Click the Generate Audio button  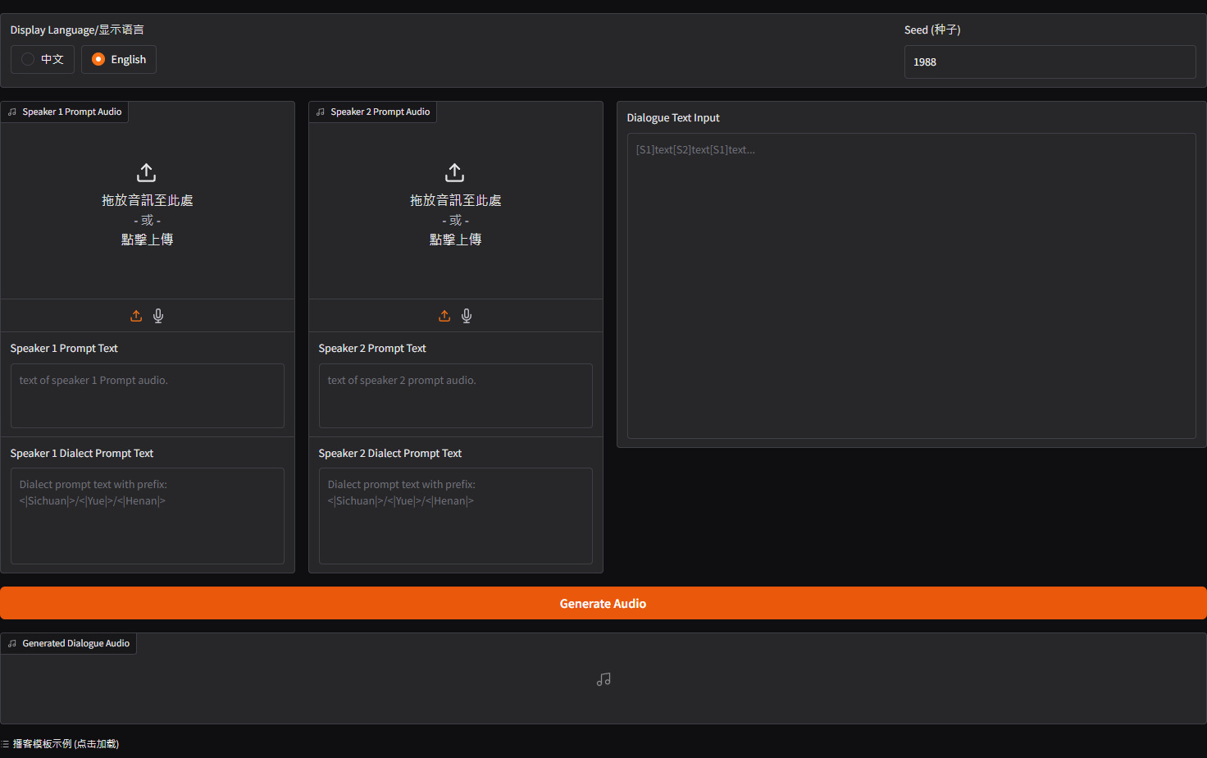[x=603, y=603]
